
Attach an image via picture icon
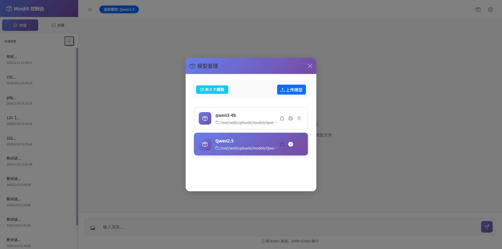pyautogui.click(x=93, y=228)
